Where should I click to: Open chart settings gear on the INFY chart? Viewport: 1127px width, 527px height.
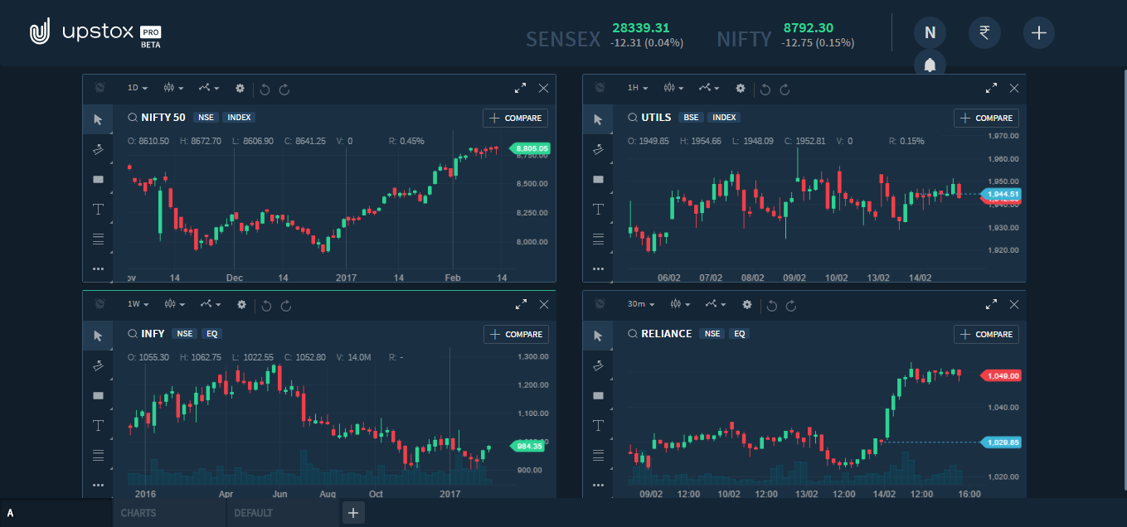[240, 305]
